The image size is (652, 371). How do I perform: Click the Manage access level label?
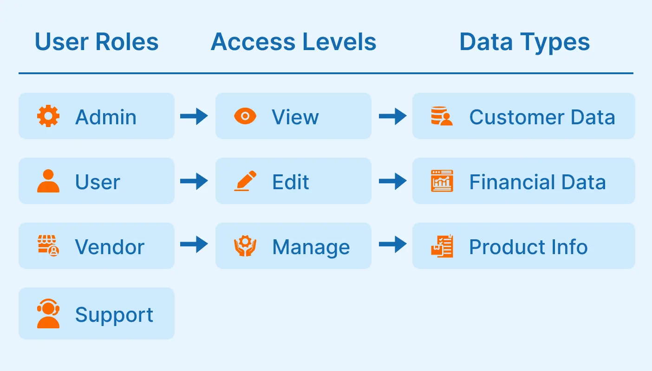pos(311,247)
